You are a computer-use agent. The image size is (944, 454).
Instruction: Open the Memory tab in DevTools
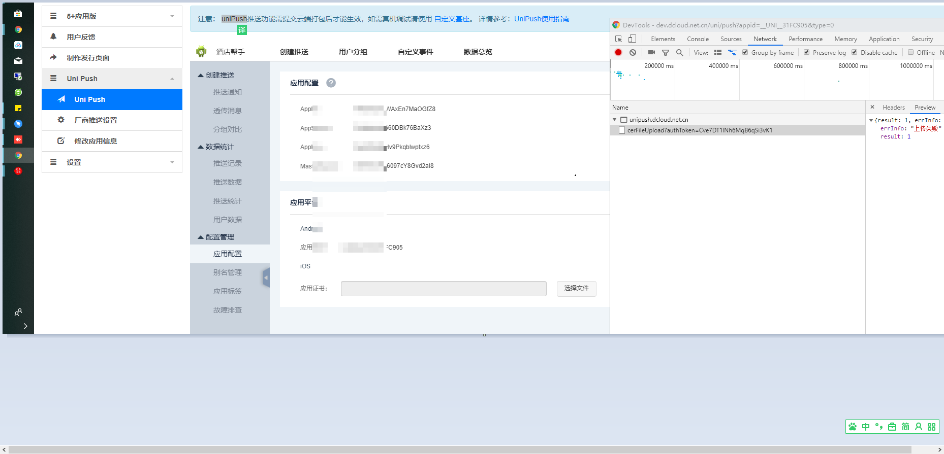[845, 39]
